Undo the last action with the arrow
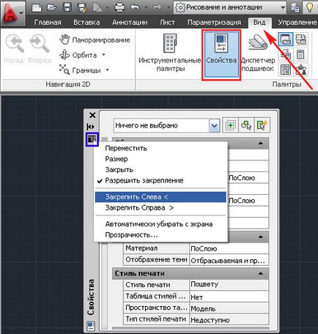The image size is (318, 334). pos(135,7)
